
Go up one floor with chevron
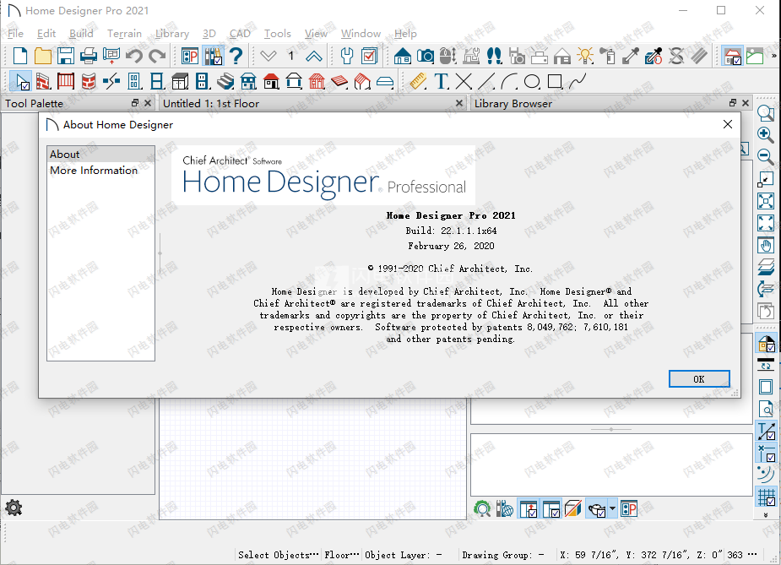(314, 56)
